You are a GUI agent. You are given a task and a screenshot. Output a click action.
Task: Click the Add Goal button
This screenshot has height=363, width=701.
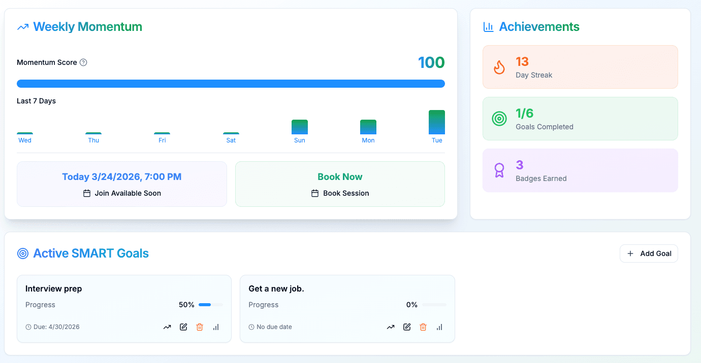(x=649, y=253)
